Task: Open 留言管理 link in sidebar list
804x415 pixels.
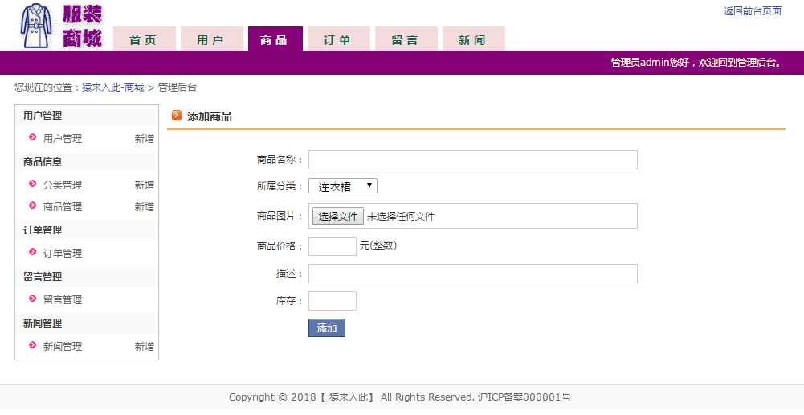Action: pos(63,299)
